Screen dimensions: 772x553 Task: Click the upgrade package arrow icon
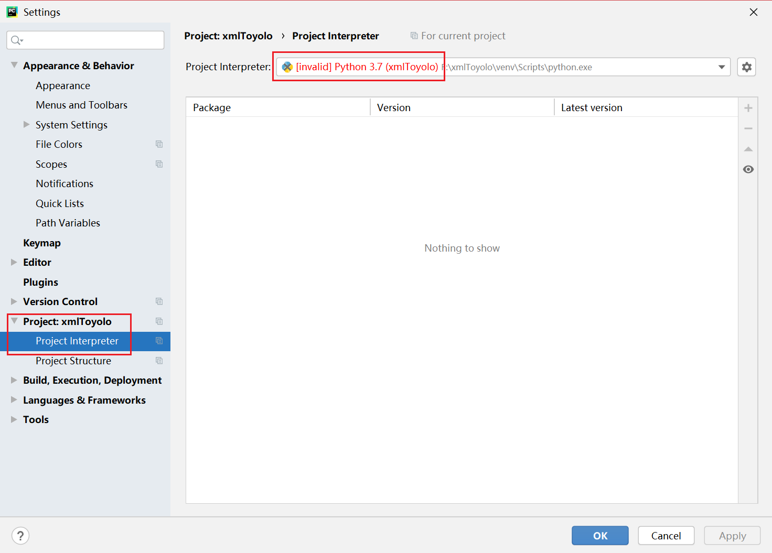[x=748, y=149]
